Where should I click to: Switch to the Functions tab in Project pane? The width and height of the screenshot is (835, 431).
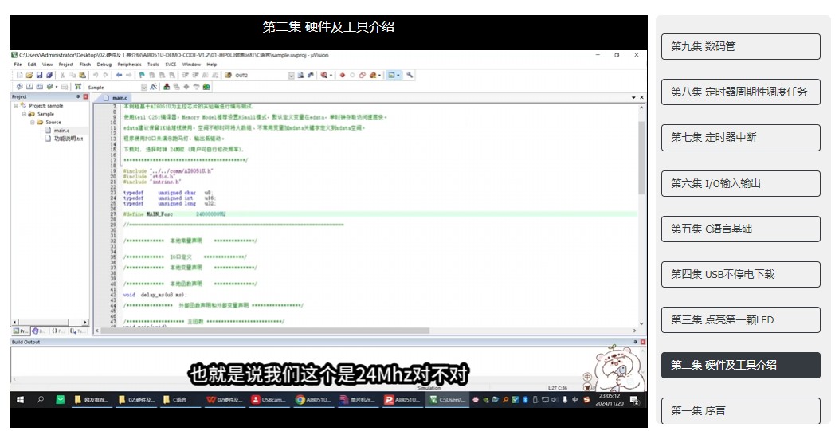(57, 331)
